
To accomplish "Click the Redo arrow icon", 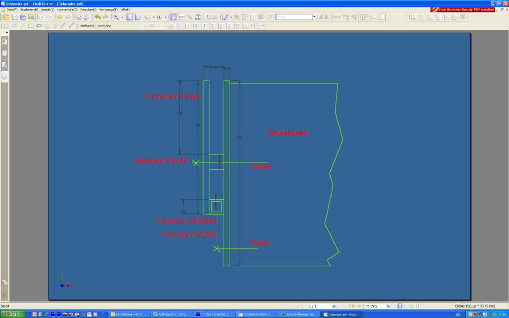I will click(105, 17).
